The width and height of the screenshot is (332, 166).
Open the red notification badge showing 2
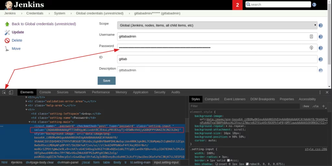click(237, 5)
